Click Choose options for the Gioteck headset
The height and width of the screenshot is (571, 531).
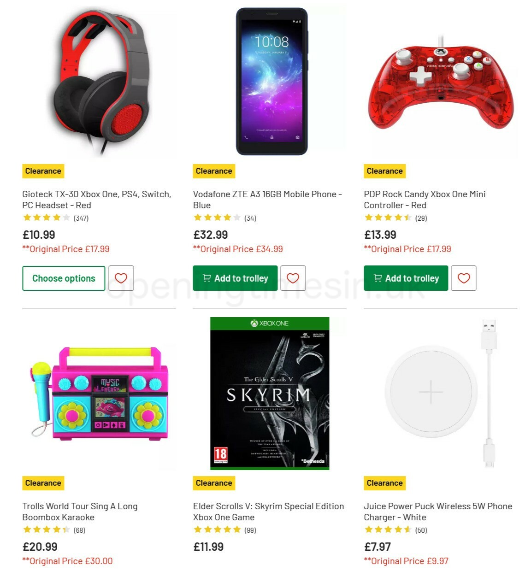click(63, 278)
